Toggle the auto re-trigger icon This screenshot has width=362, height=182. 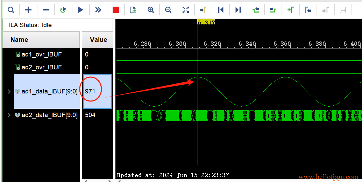coord(63,10)
